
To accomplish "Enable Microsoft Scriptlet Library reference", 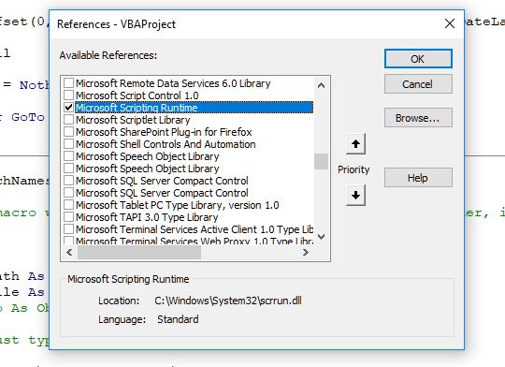I will coord(68,120).
